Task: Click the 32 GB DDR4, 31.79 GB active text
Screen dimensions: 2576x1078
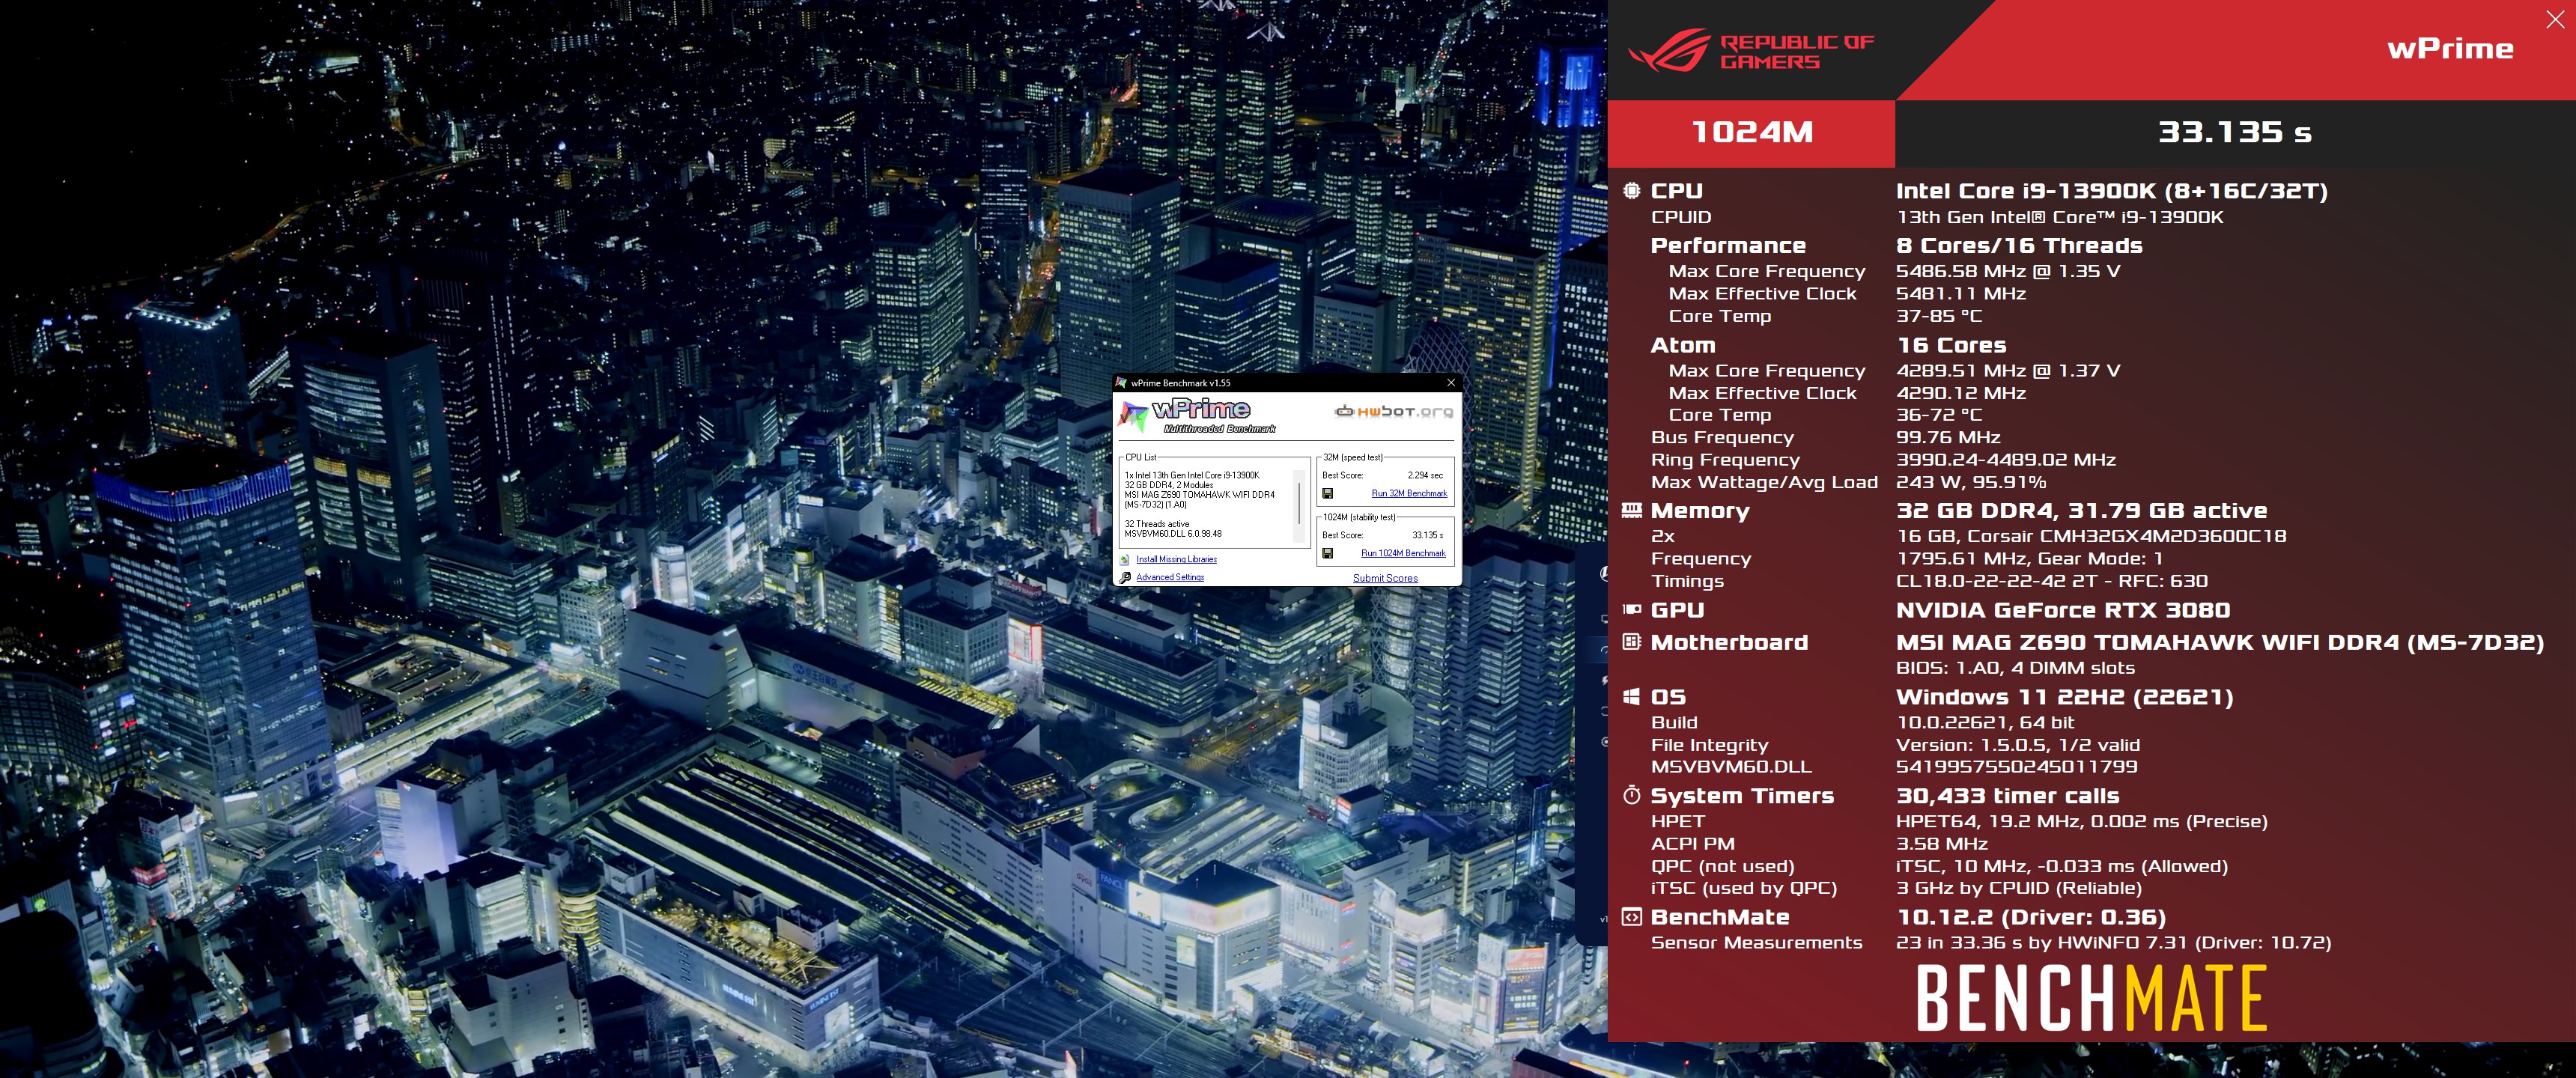Action: [2082, 510]
